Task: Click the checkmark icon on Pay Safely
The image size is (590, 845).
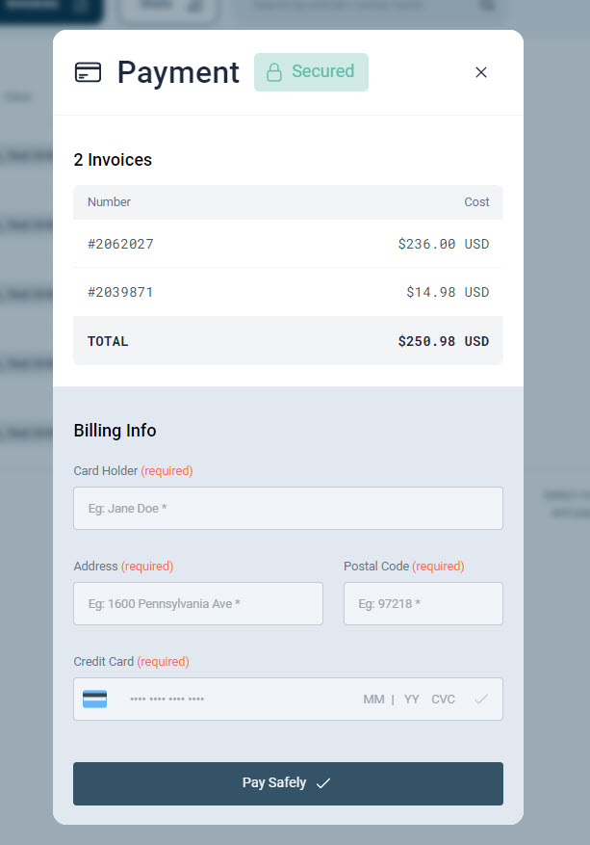Action: point(323,783)
